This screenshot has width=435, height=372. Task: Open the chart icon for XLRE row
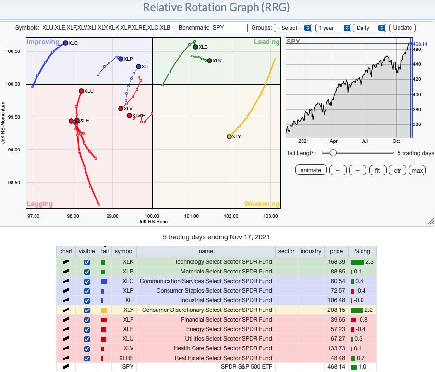coord(66,358)
